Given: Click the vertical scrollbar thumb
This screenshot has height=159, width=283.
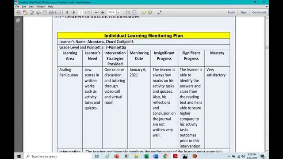Looking at the screenshot, I should 267,47.
